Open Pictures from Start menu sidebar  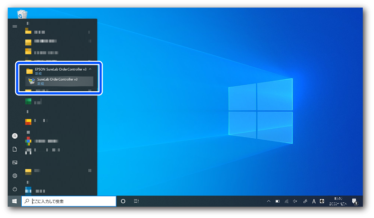coord(15,163)
